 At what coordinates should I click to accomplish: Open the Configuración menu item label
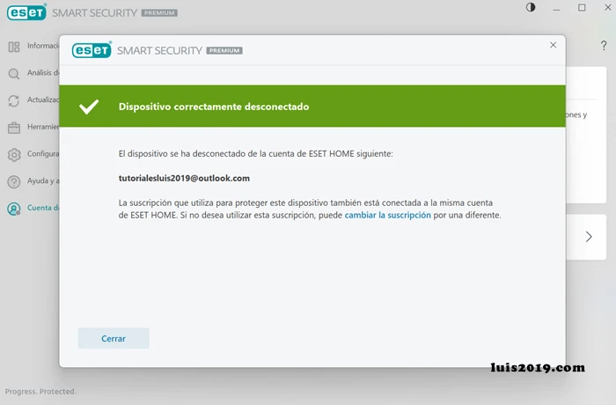tap(43, 154)
